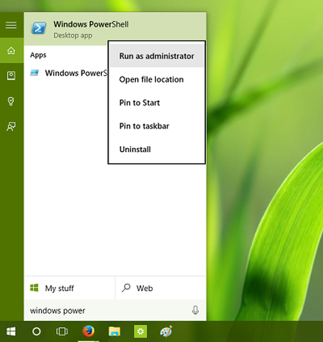
Task: Choose Pin to Start
Action: tap(157, 103)
